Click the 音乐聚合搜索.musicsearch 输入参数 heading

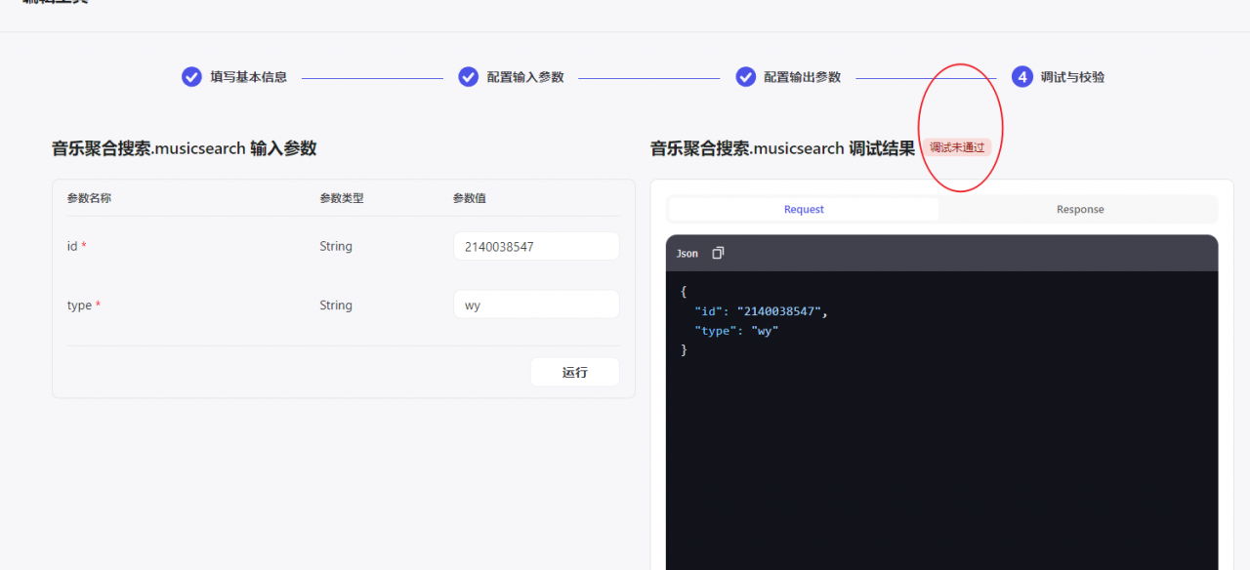[x=185, y=148]
